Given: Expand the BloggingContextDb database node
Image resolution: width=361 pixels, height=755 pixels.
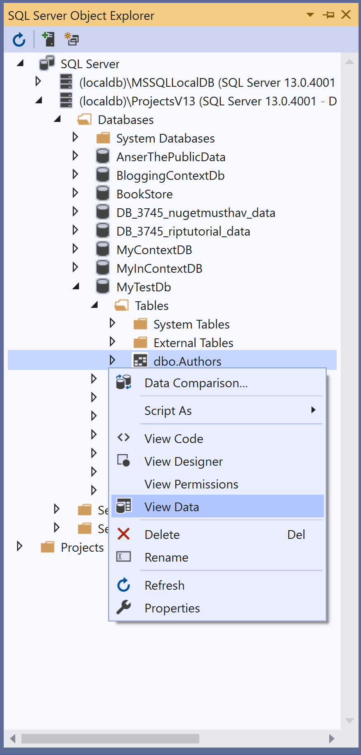Looking at the screenshot, I should 75,174.
